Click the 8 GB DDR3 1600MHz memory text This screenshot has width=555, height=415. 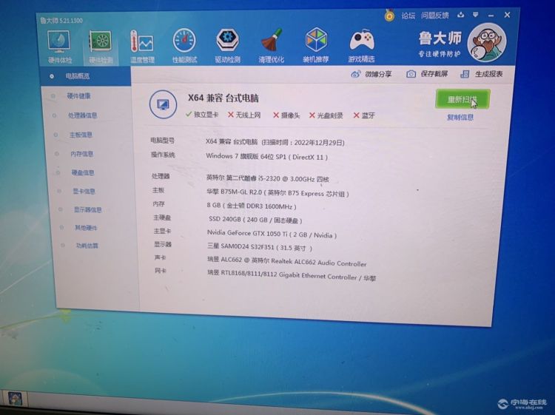click(252, 206)
